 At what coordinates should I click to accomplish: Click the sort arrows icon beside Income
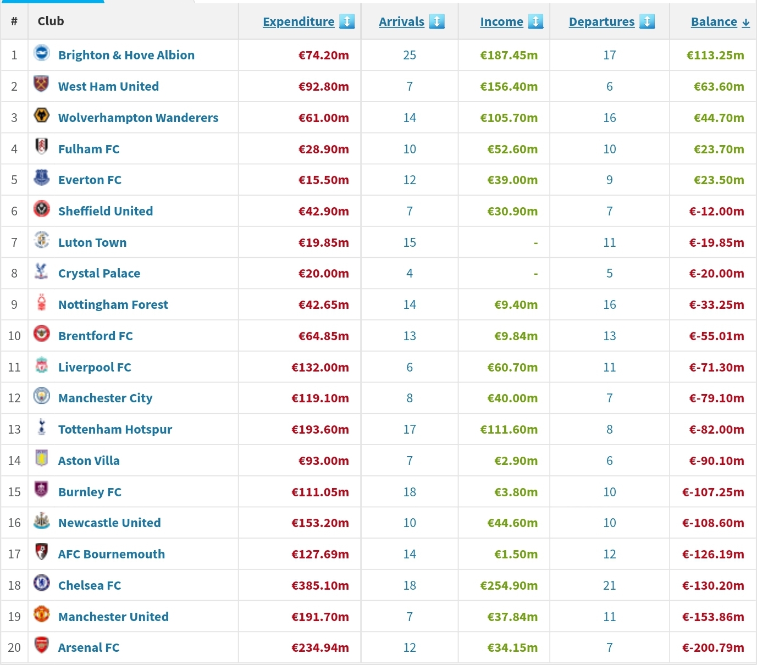coord(535,21)
